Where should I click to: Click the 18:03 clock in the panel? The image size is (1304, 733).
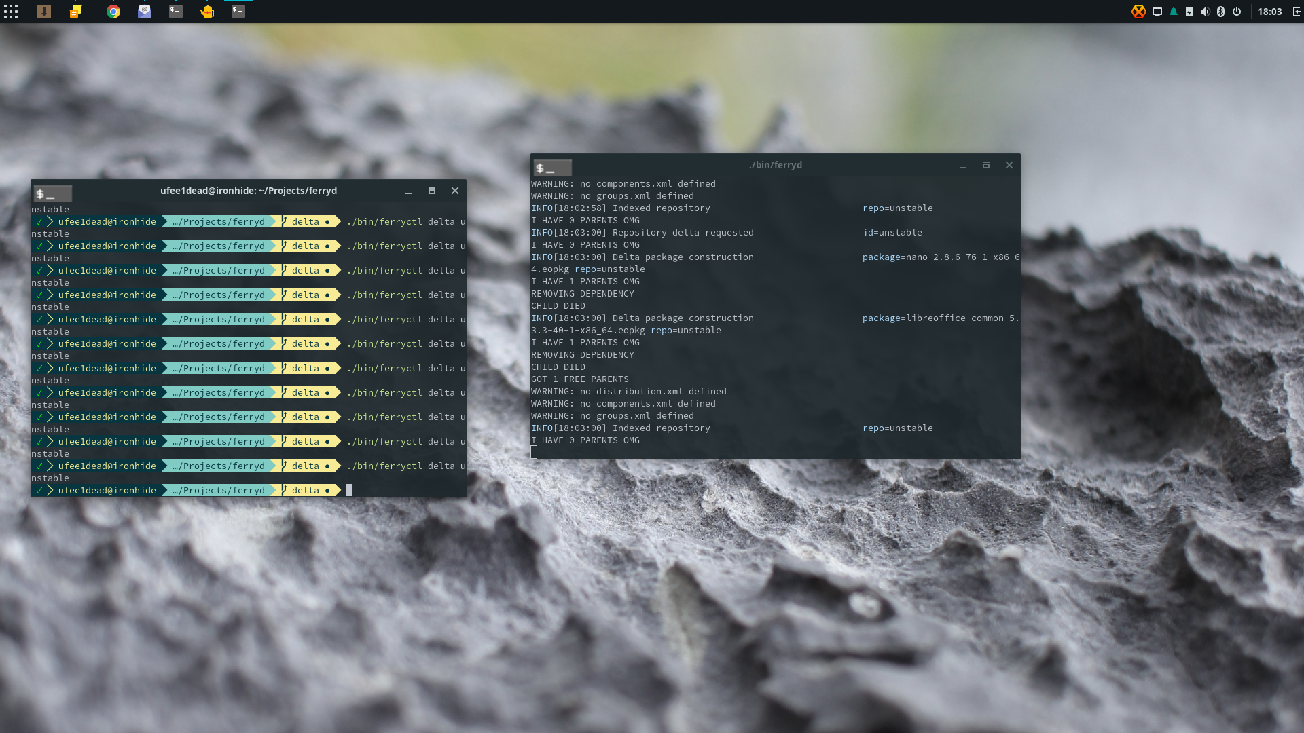1269,12
